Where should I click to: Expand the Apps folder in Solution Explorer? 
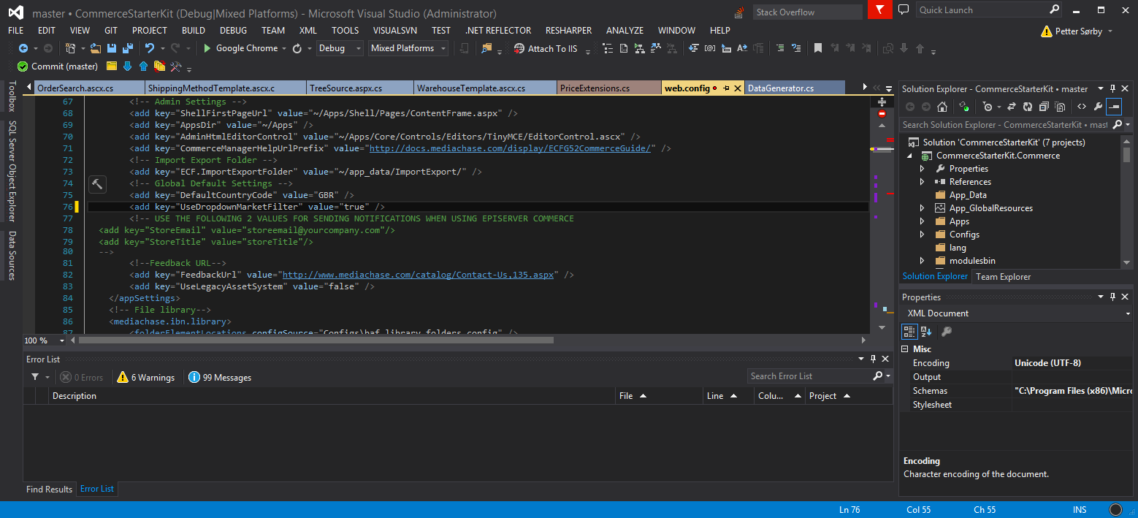point(922,221)
